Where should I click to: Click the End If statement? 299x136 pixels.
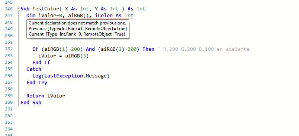41,62
